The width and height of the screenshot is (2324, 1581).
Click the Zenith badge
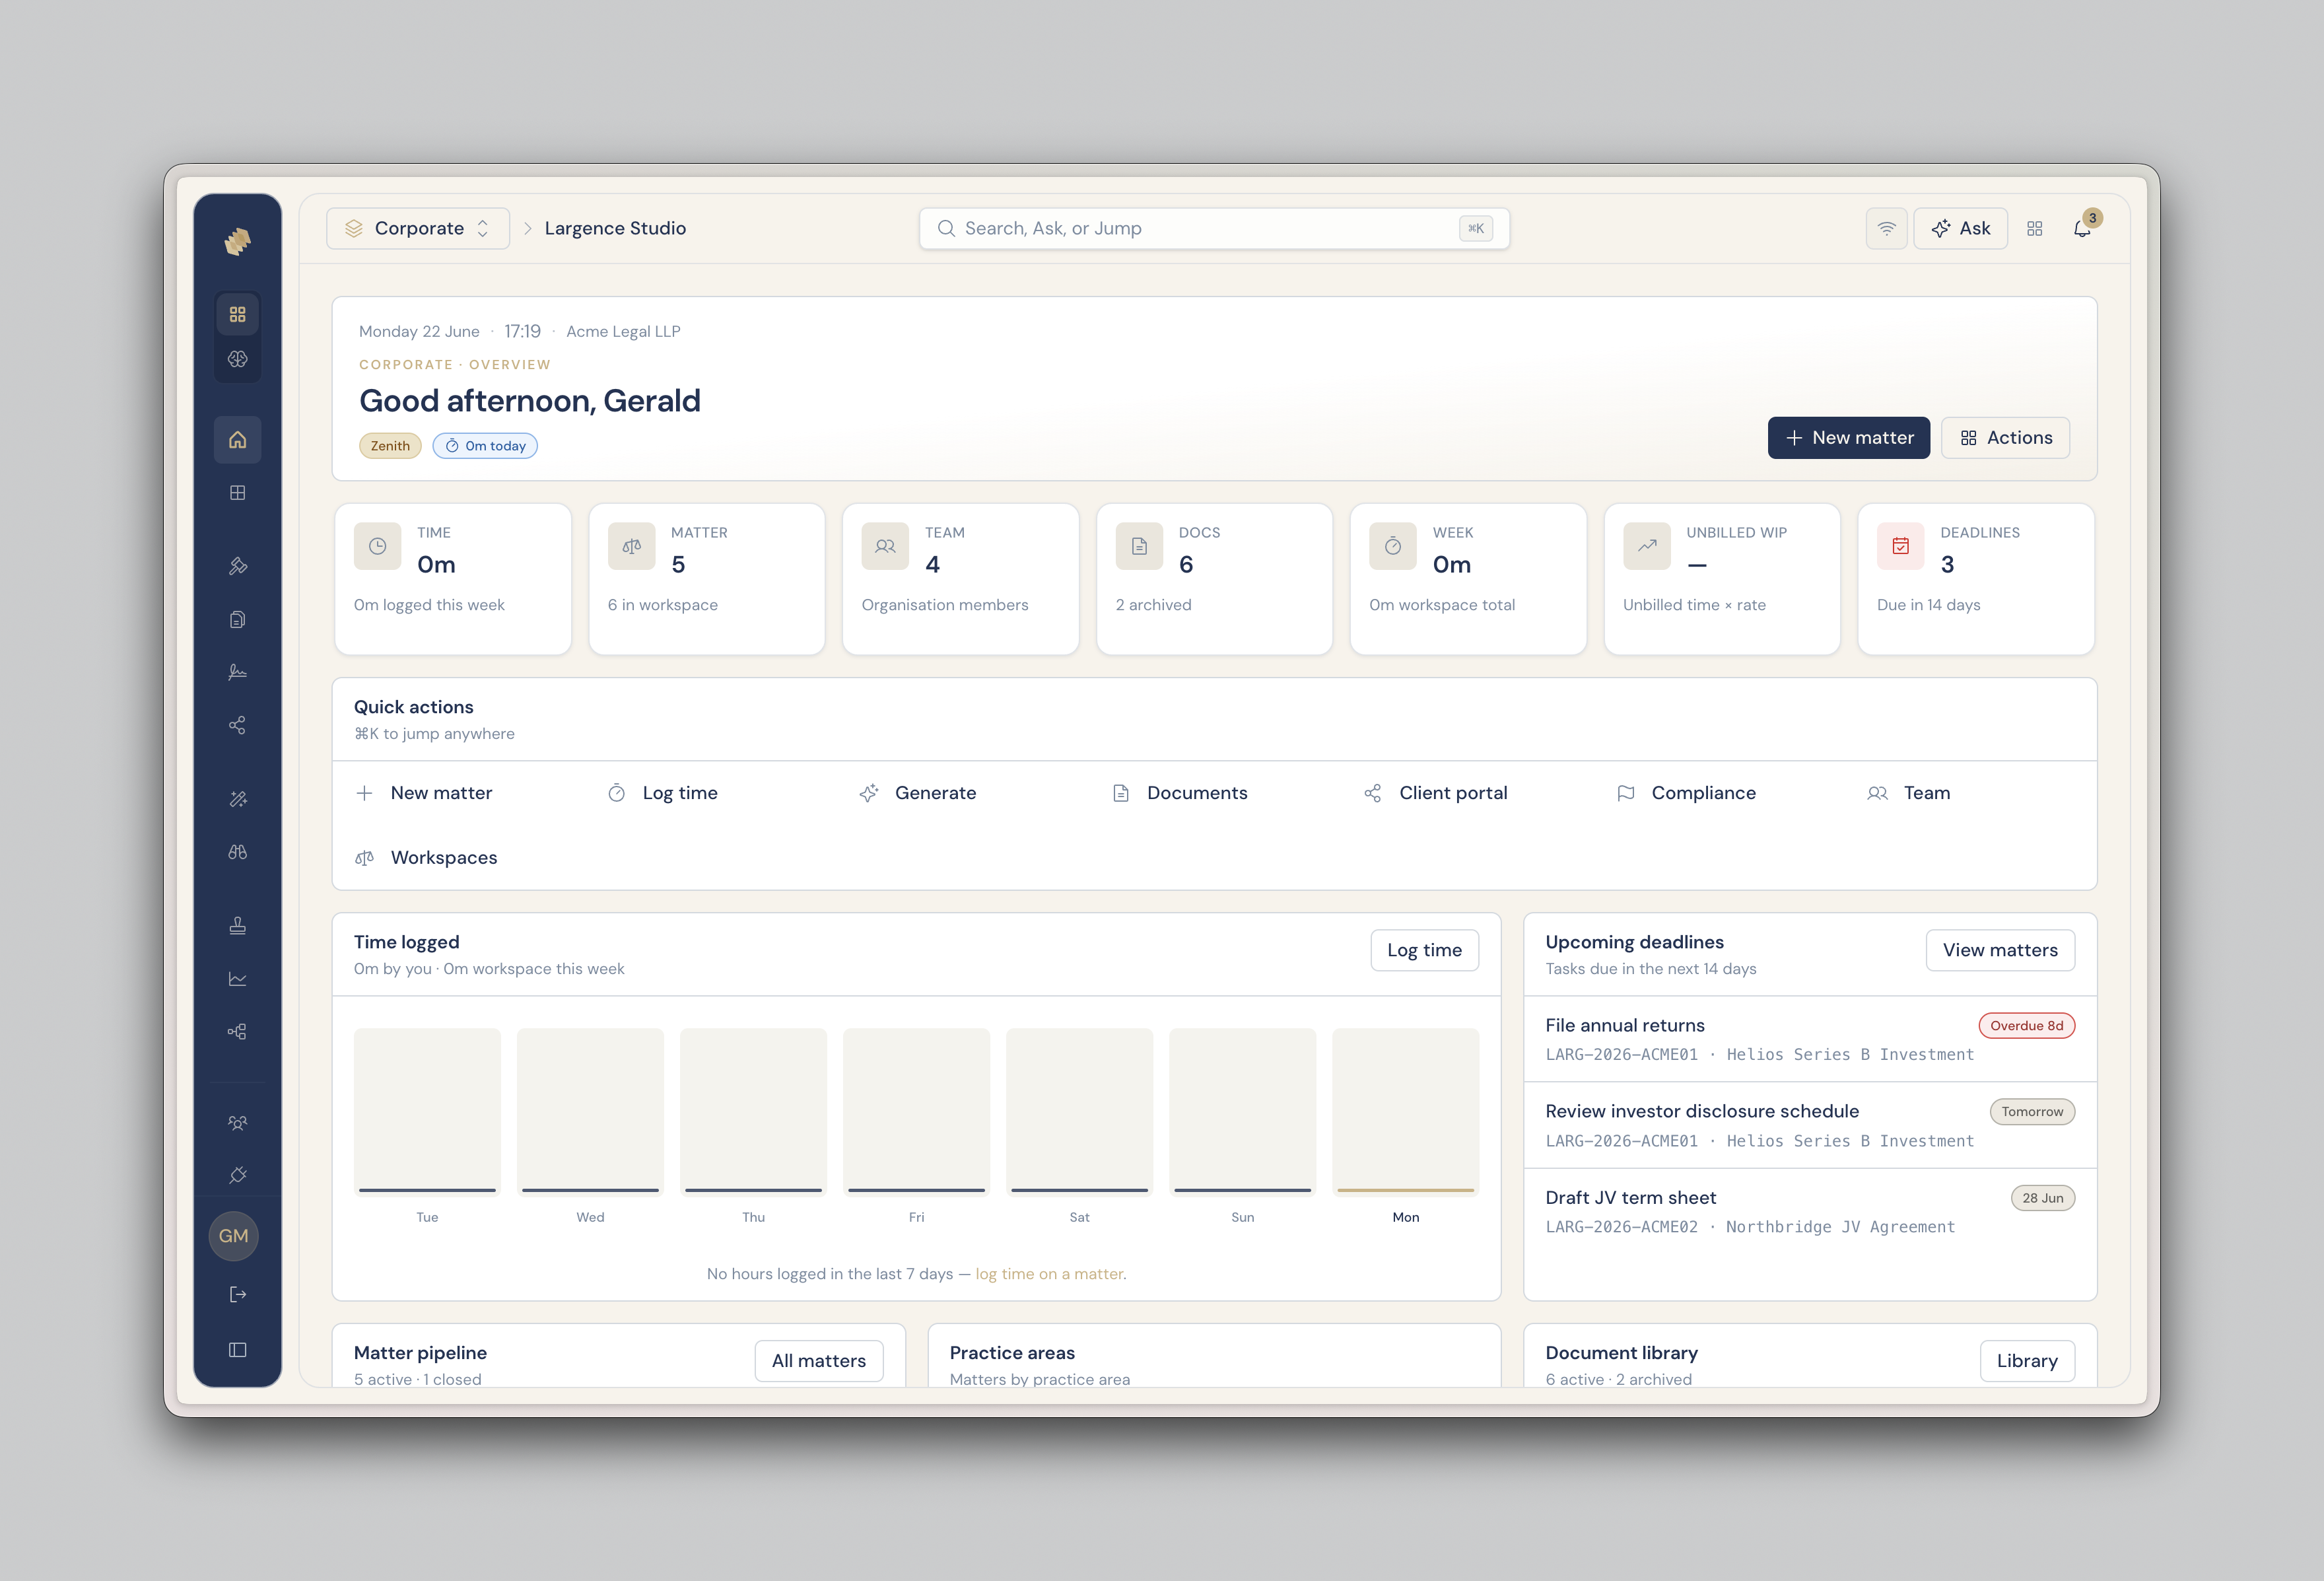coord(390,446)
